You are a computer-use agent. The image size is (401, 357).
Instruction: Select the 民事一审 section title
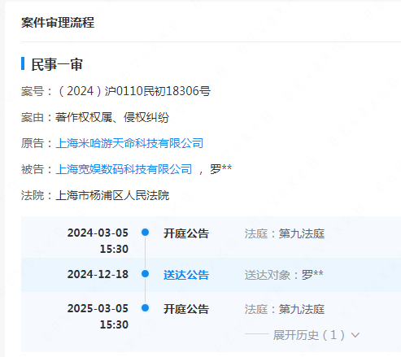57,64
